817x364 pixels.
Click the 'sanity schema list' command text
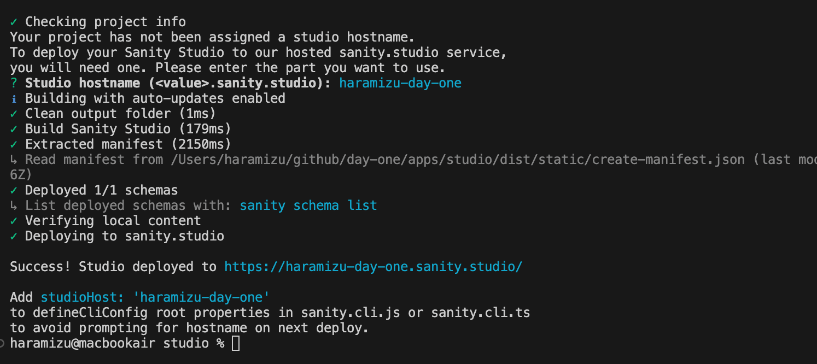[308, 206]
